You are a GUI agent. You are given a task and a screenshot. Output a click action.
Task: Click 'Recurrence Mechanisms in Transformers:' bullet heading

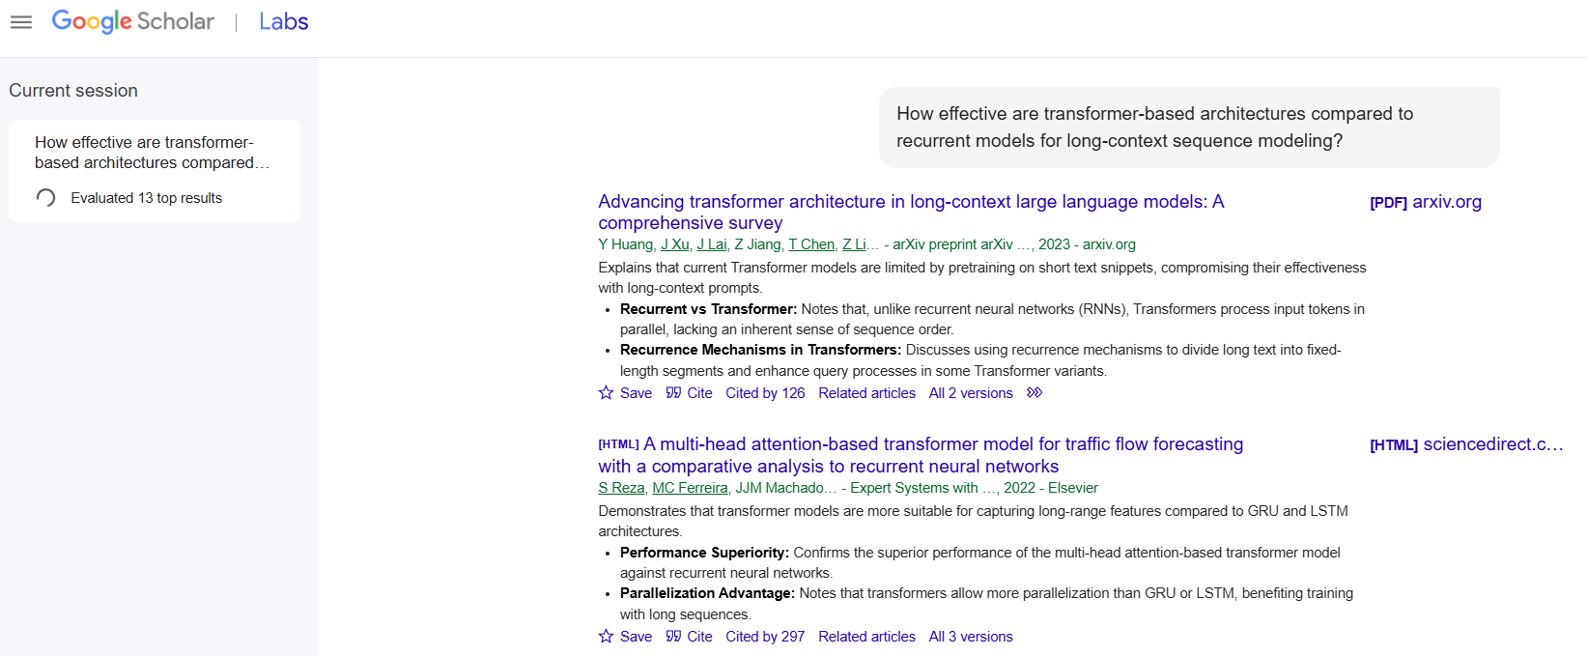(x=760, y=350)
